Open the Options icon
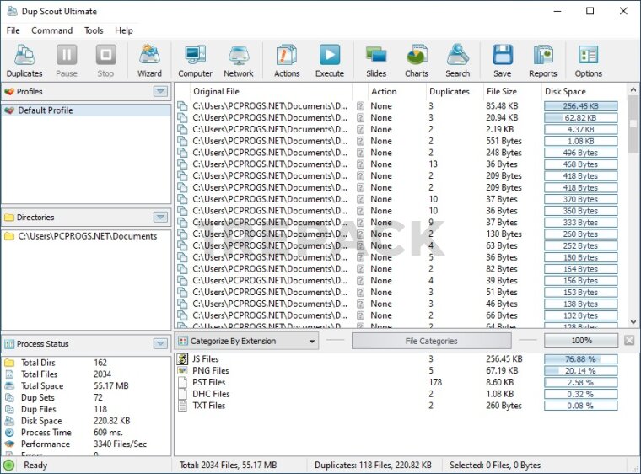The image size is (641, 474). (588, 61)
